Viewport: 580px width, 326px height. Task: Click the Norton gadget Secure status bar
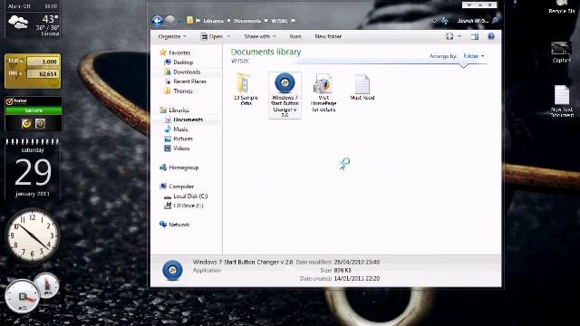pos(34,110)
